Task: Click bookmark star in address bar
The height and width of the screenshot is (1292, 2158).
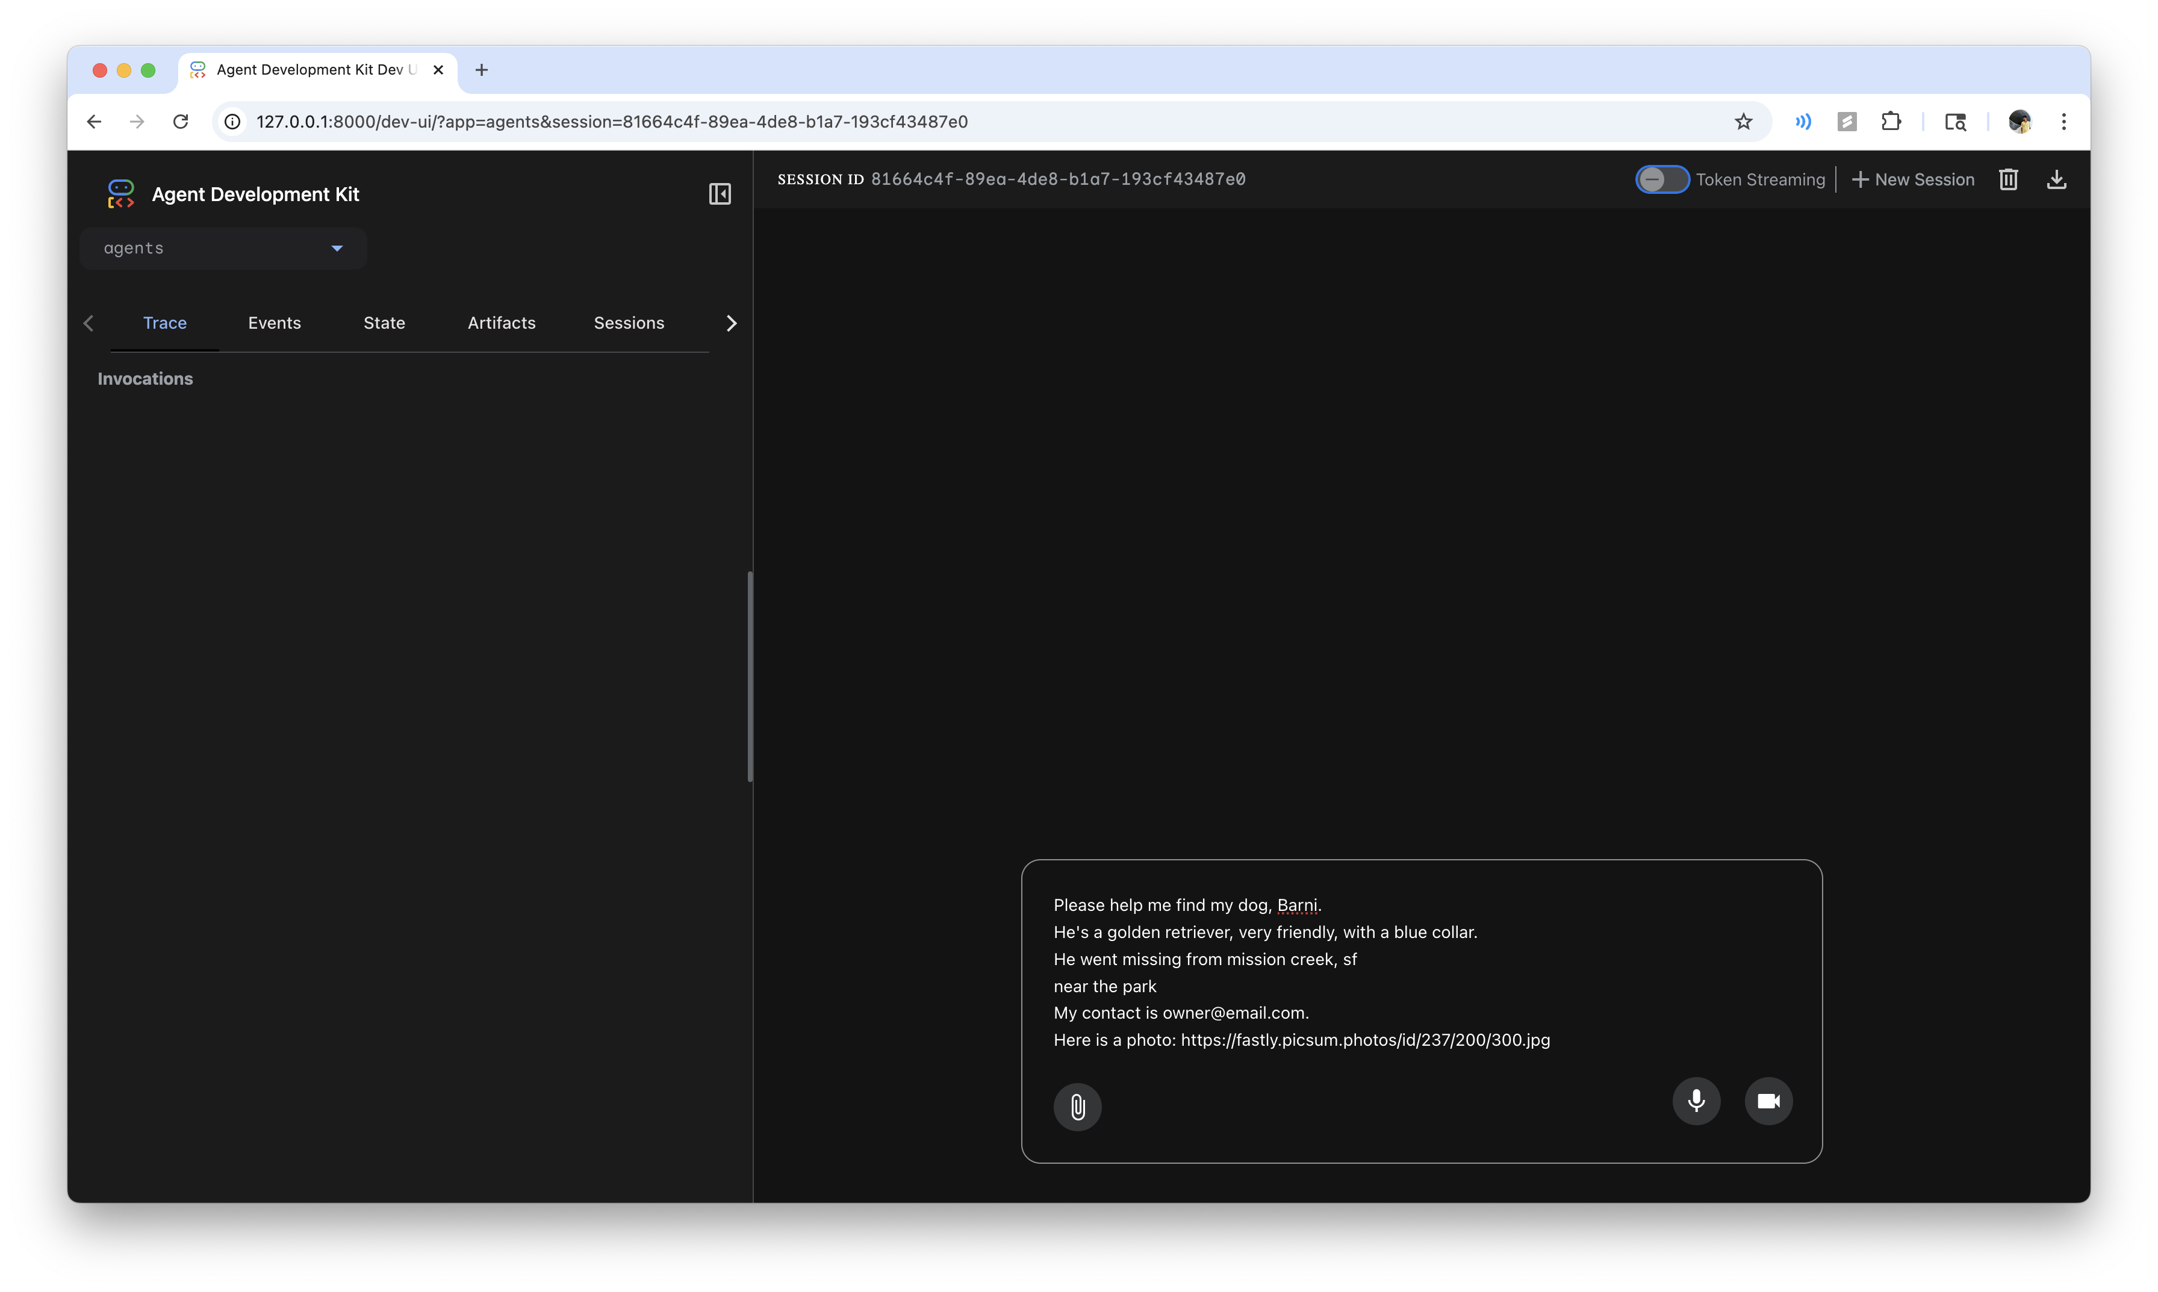Action: point(1743,122)
